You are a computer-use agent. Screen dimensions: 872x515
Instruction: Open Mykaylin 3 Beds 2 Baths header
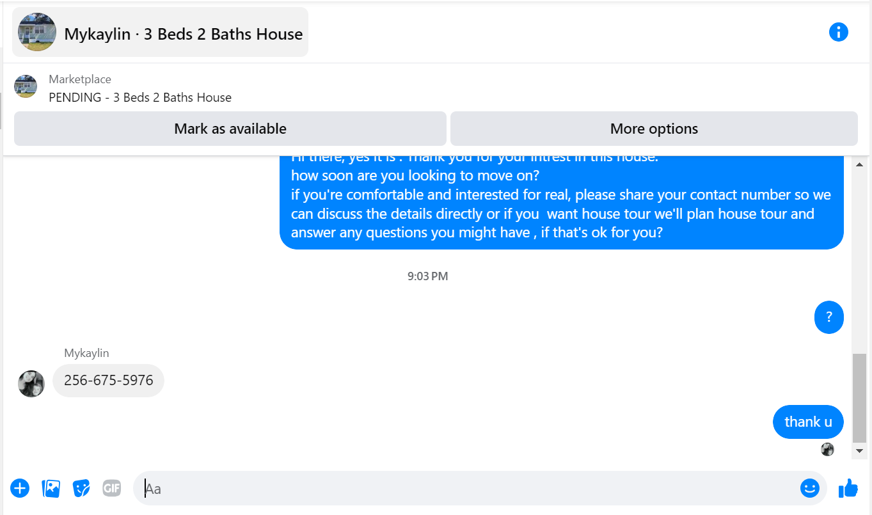point(160,32)
